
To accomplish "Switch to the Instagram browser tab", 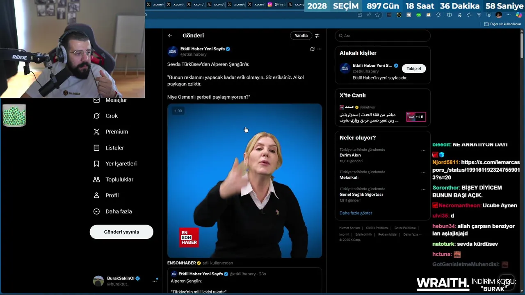I will pyautogui.click(x=276, y=5).
